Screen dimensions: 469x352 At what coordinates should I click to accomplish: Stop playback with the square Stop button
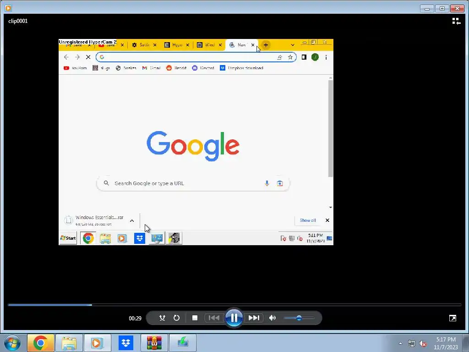pyautogui.click(x=195, y=318)
